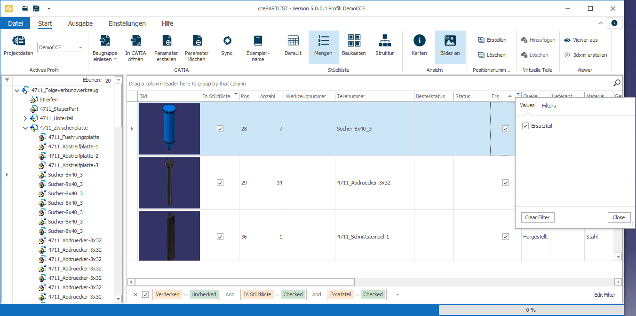Collapse the 4711_Zwischenplatte tree node
The image size is (636, 316).
[25, 128]
